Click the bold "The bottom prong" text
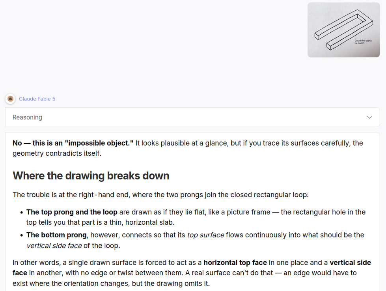Image resolution: width=386 pixels, height=291 pixels. pyautogui.click(x=57, y=235)
